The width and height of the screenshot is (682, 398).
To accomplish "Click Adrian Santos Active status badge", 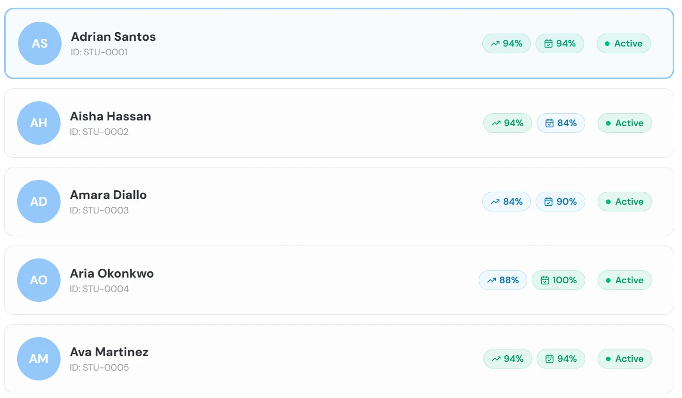I will [x=624, y=43].
